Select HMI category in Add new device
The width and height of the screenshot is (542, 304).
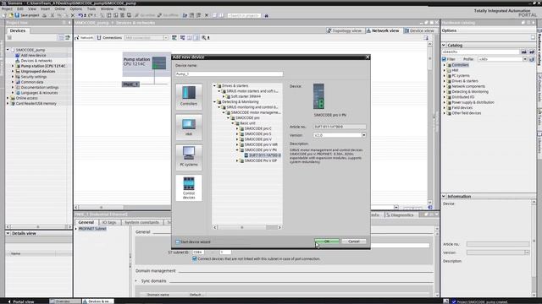pos(189,127)
